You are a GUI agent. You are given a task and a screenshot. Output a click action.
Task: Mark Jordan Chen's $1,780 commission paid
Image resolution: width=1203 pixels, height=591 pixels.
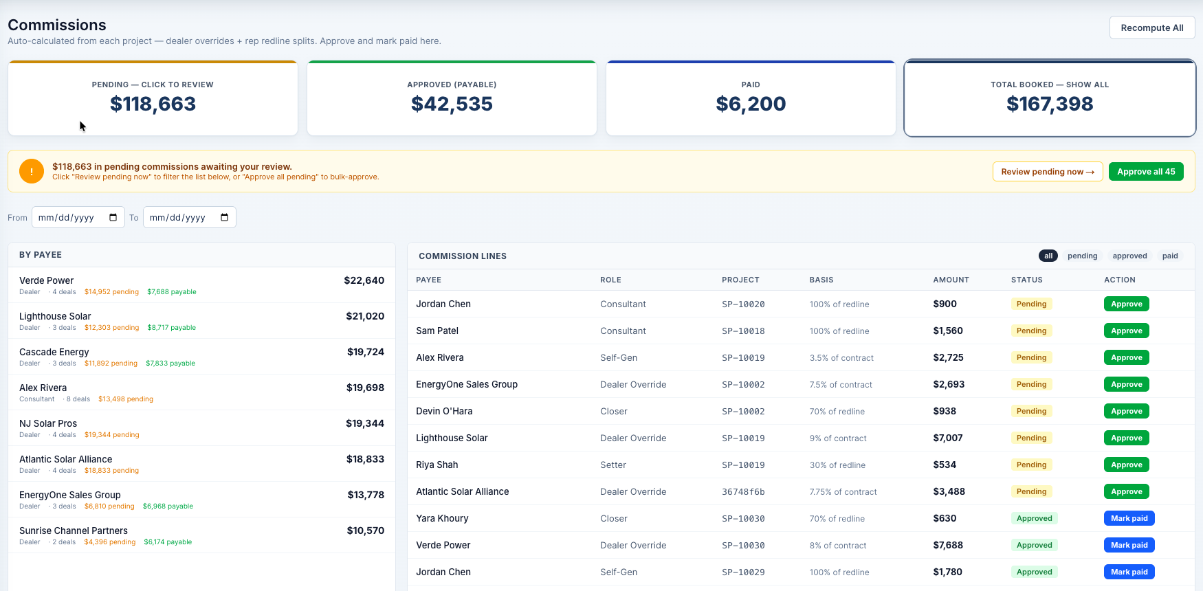[1129, 572]
